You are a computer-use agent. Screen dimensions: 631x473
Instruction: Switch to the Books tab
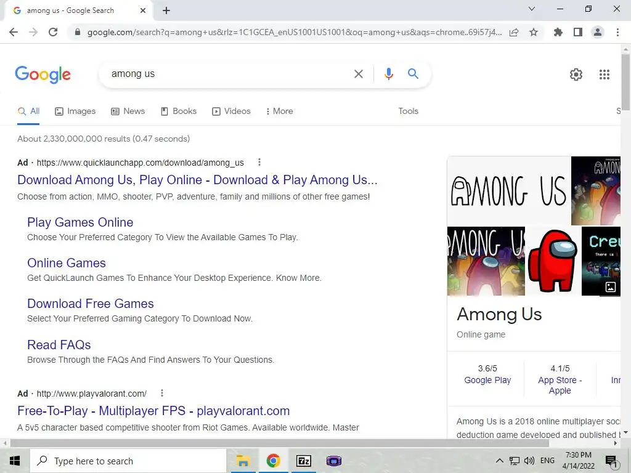click(178, 111)
